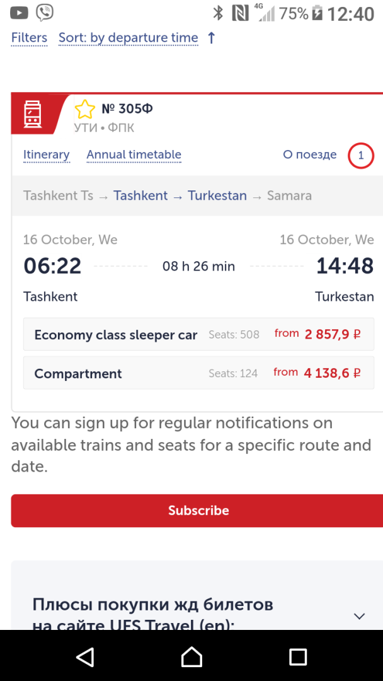383x681 pixels.
Task: View the Annual timetable
Action: (134, 154)
